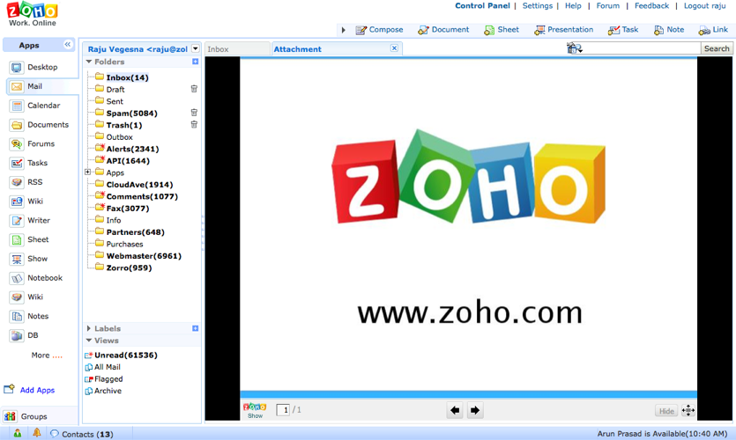
Task: Click Compose in the toolbar
Action: (x=379, y=30)
